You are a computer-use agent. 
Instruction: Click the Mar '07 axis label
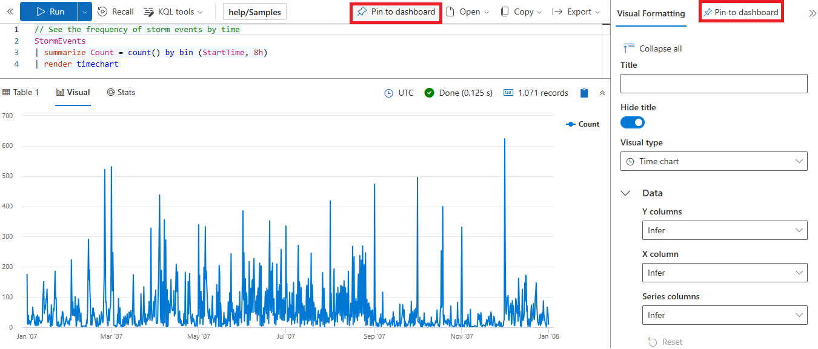point(111,336)
